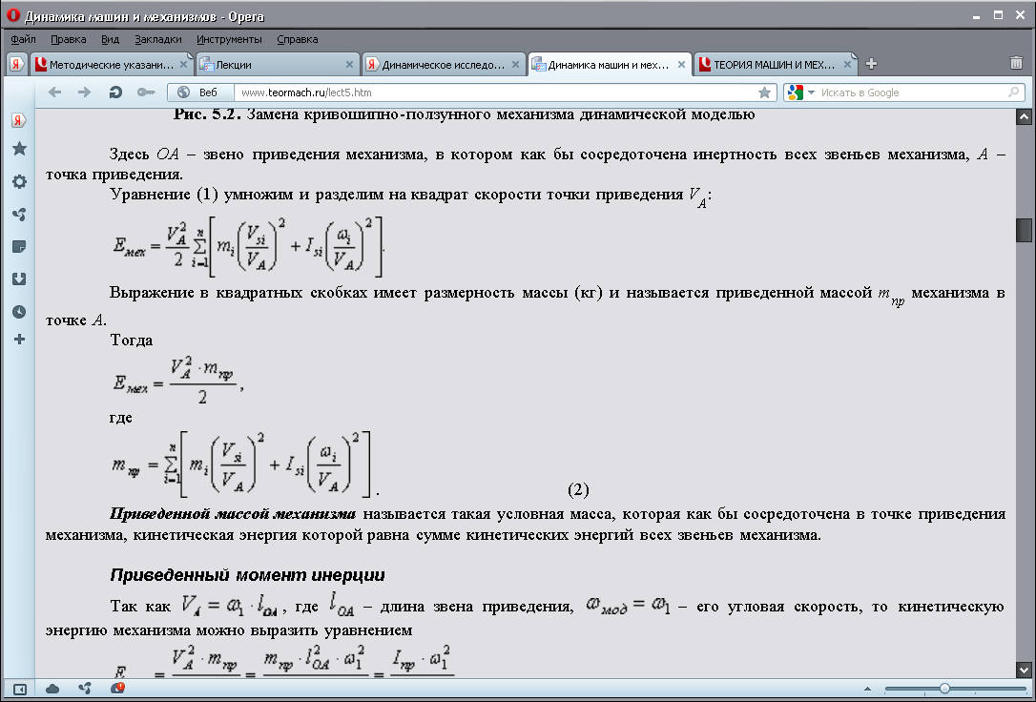The width and height of the screenshot is (1036, 702).
Task: Open the Правка menu
Action: pos(68,39)
